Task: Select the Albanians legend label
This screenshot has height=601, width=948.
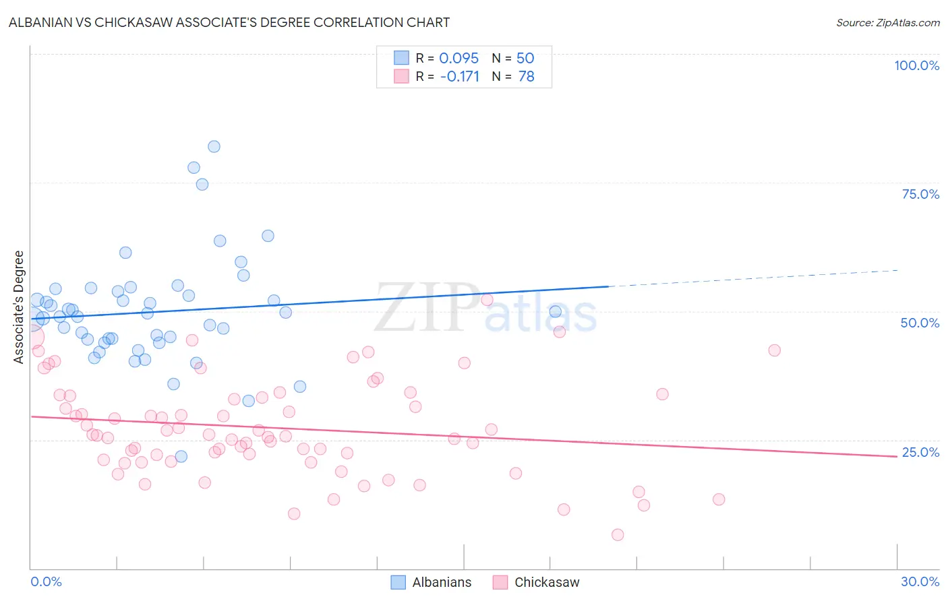Action: point(442,582)
